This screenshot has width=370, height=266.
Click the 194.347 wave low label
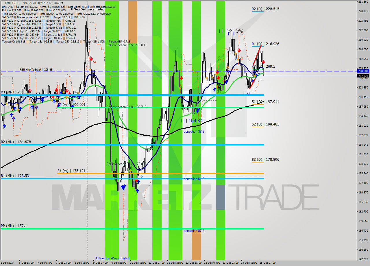pyautogui.click(x=193, y=121)
